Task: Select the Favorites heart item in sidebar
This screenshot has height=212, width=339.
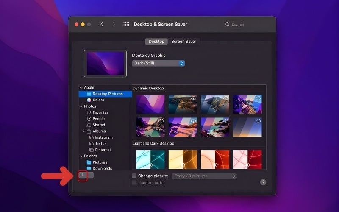Action: tap(100, 112)
